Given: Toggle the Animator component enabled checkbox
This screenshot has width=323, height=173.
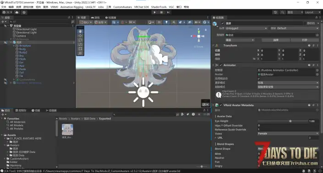Looking at the screenshot, I should tap(221, 65).
